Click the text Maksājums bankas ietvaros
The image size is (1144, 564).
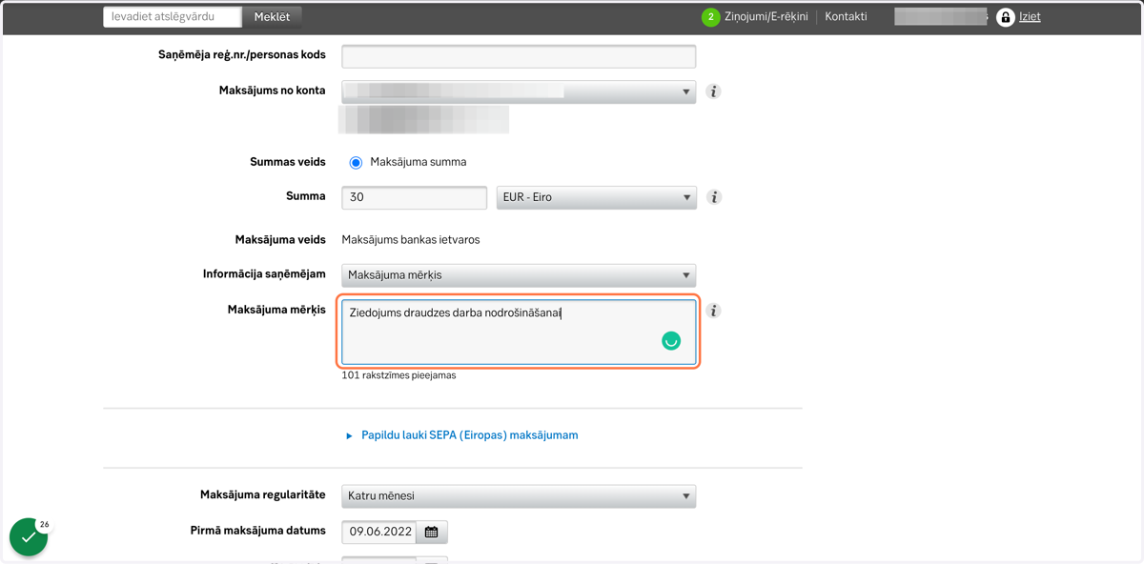[x=411, y=240]
